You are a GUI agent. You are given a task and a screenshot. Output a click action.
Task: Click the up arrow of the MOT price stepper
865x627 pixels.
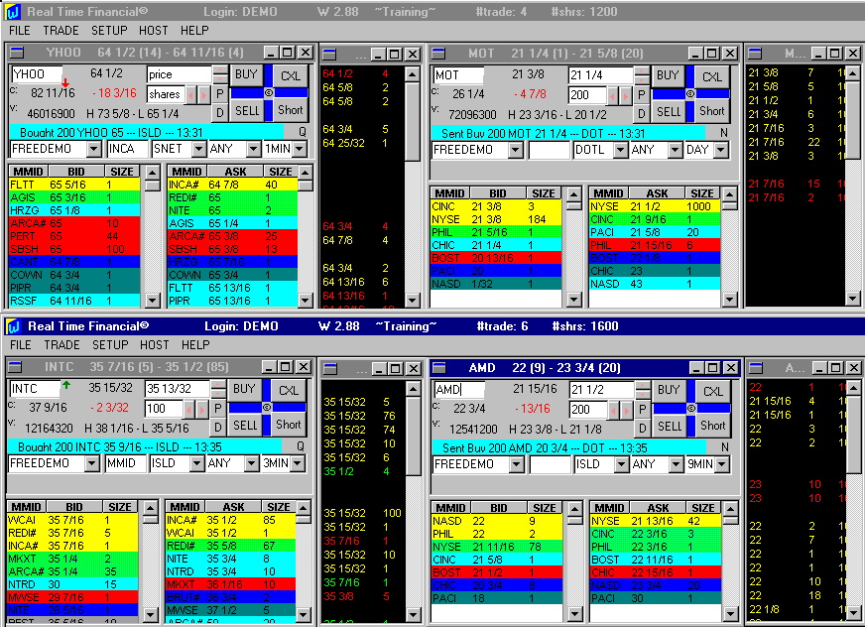tap(641, 70)
